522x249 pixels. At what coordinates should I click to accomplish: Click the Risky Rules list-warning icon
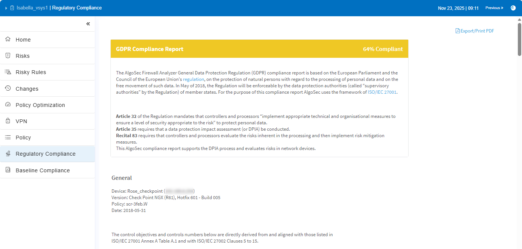(x=8, y=72)
